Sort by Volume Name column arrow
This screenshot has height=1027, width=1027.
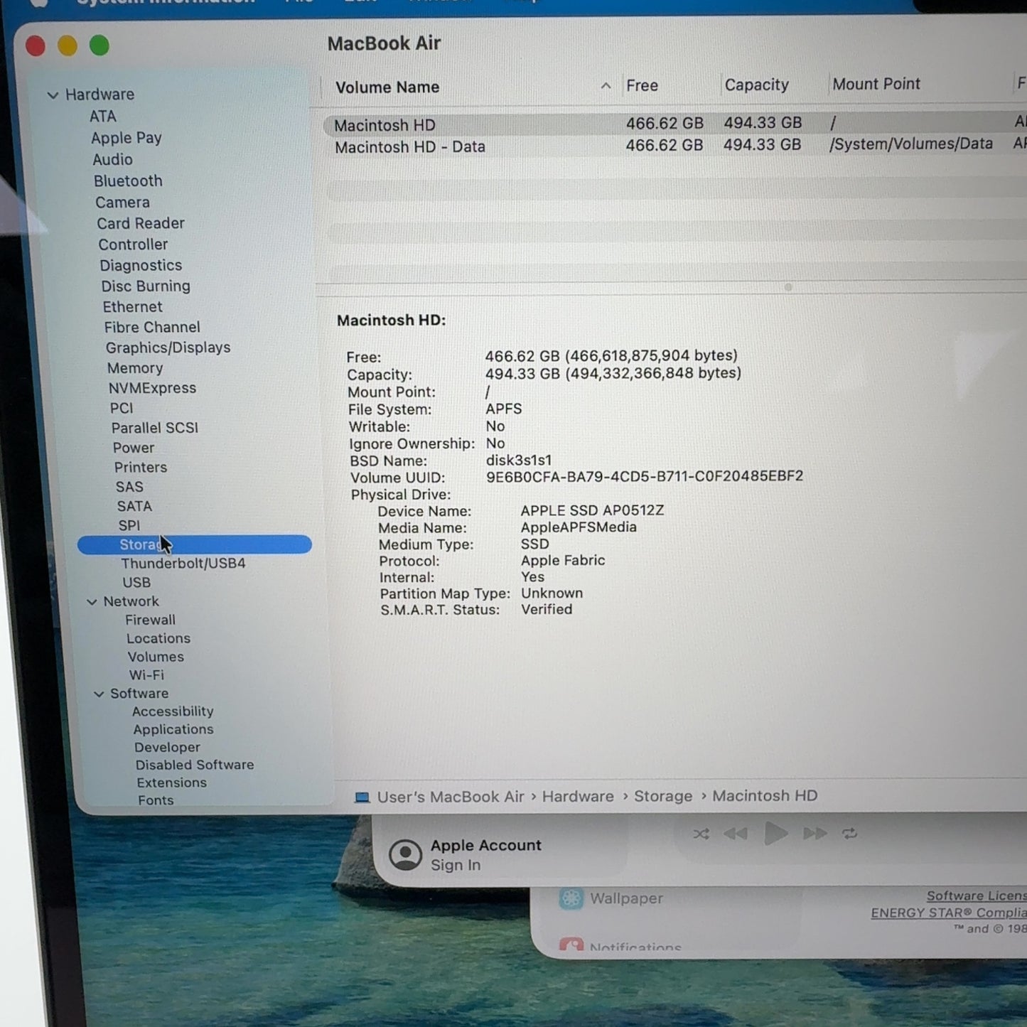click(606, 86)
